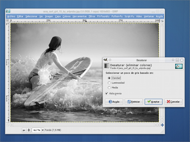The image size is (190, 142).
Task: Open the Script-Fu menu
Action: click(129, 16)
